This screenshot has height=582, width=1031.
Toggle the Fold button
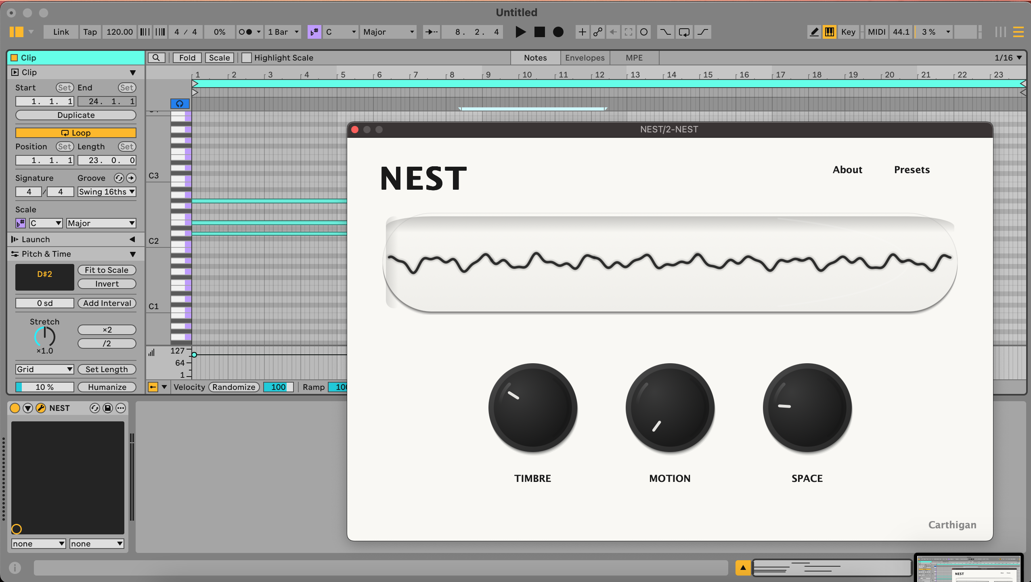coord(187,58)
